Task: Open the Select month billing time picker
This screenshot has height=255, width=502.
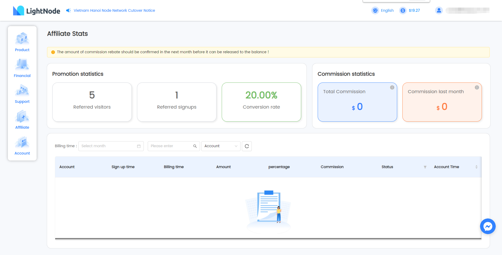Action: (x=111, y=146)
